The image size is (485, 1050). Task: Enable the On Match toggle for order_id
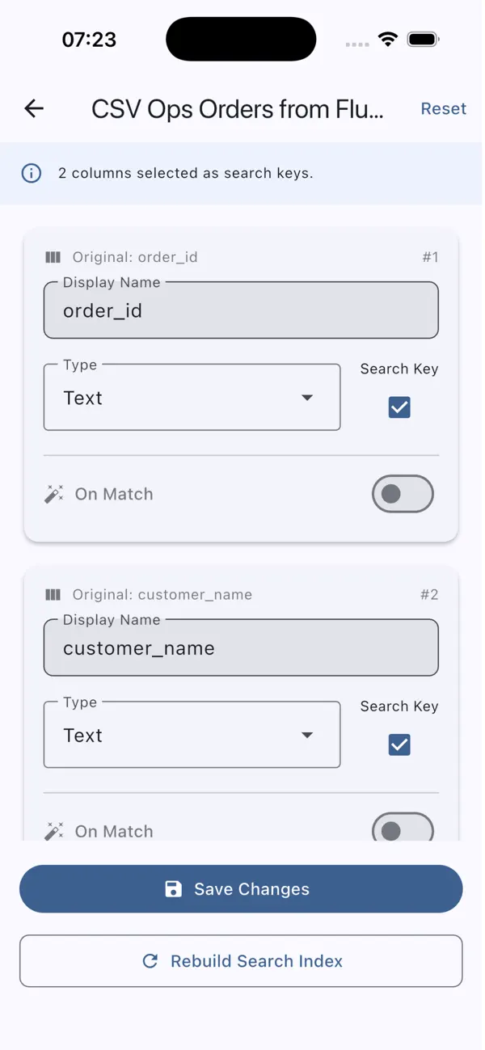pyautogui.click(x=403, y=494)
